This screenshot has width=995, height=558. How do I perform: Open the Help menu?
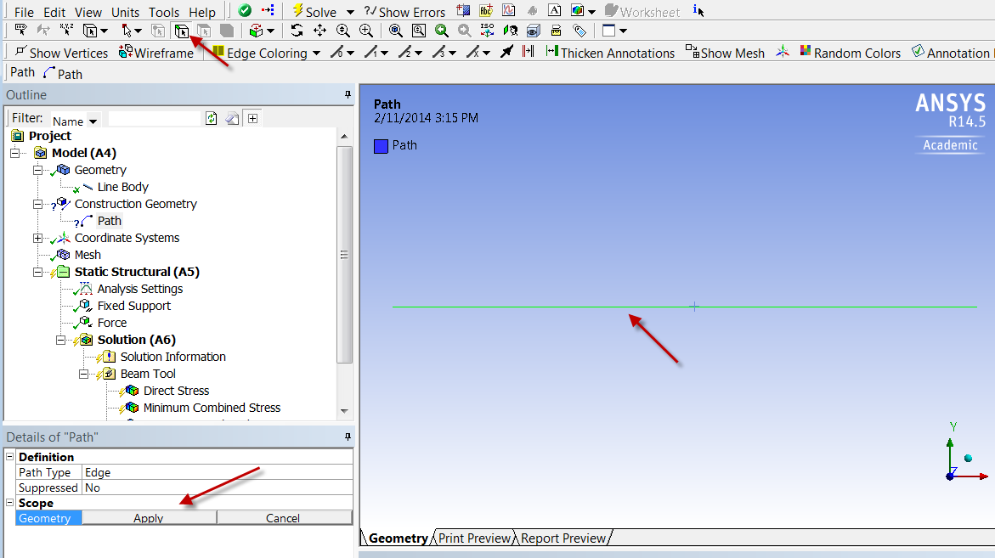click(x=202, y=12)
